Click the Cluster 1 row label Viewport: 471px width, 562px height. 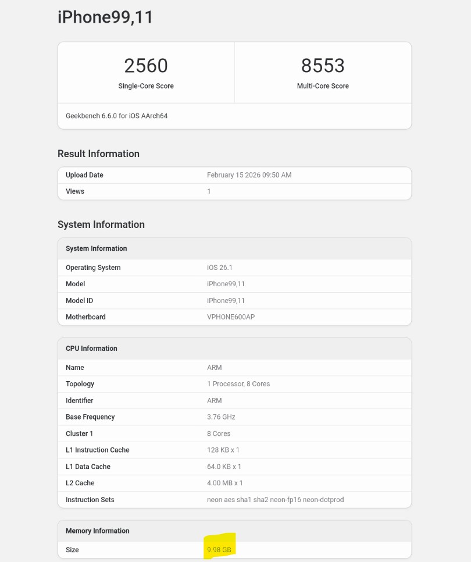[79, 433]
